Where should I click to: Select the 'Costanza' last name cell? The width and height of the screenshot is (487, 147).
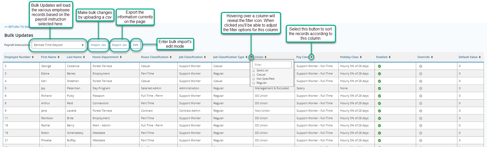point(78,66)
